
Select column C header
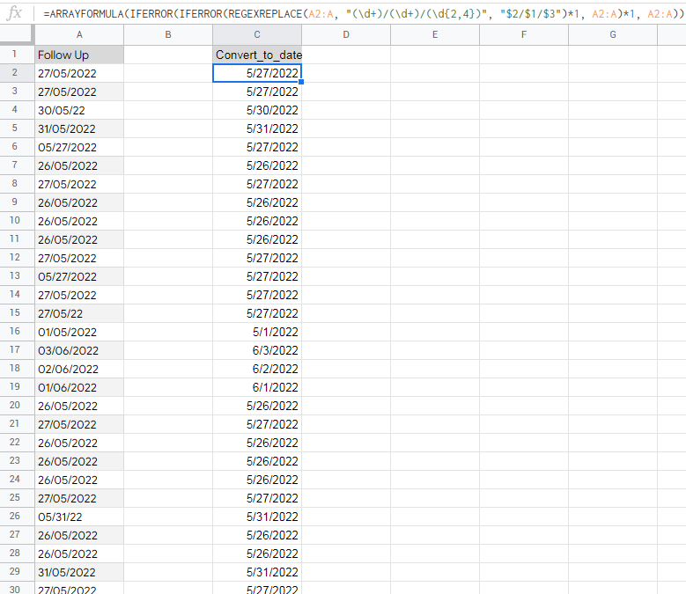pos(257,34)
